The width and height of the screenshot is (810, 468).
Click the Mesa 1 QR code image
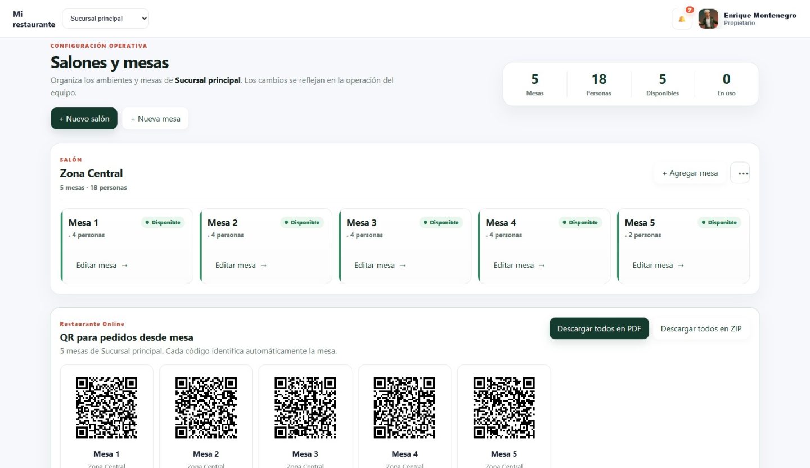pyautogui.click(x=106, y=408)
